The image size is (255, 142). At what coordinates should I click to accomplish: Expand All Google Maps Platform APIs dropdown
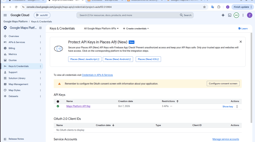101,28
